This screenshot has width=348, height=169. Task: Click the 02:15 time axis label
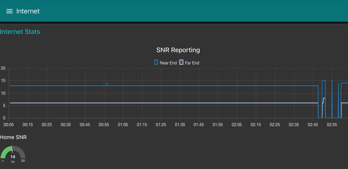coord(256,125)
